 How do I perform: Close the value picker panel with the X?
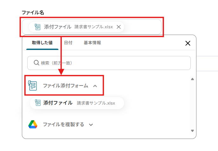point(188,43)
